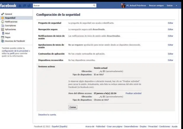Open Crear una página footer link

point(115,126)
